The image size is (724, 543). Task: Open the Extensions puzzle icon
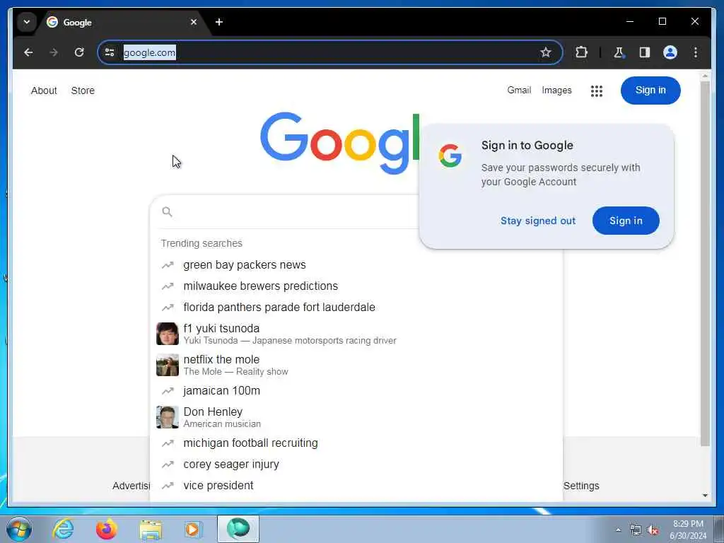pos(581,52)
